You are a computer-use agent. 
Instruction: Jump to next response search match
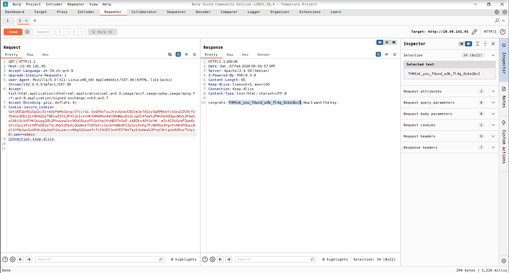point(229,259)
